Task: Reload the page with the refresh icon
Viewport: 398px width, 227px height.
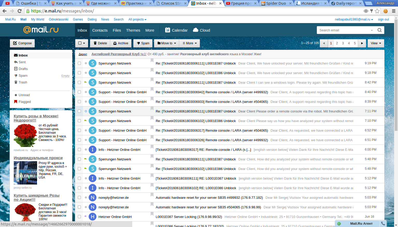Action: (x=19, y=11)
